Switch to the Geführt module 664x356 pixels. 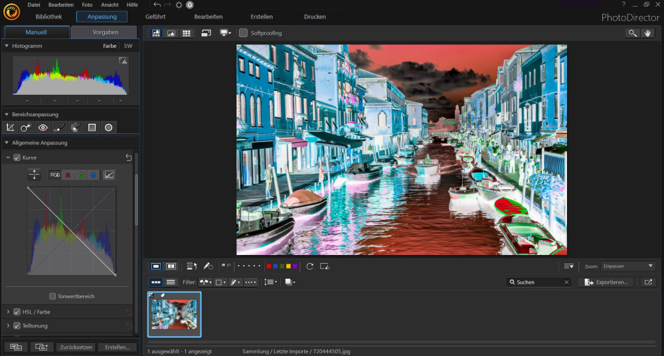coord(155,17)
